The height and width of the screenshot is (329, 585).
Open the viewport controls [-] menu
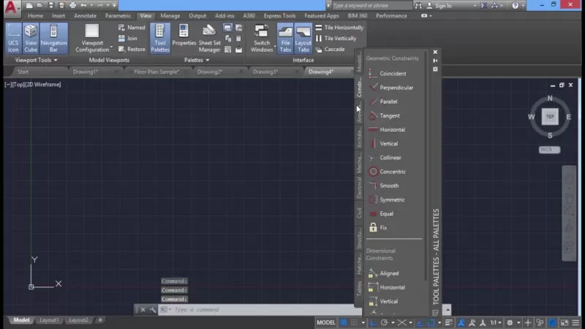(x=8, y=85)
